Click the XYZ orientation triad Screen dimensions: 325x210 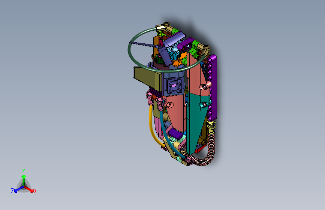[24, 182]
